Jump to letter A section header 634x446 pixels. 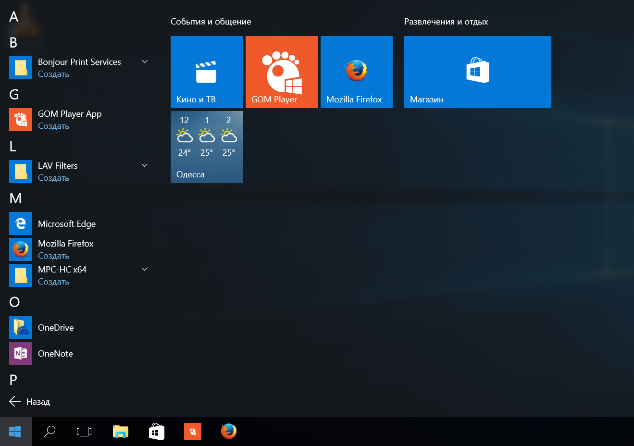point(14,17)
